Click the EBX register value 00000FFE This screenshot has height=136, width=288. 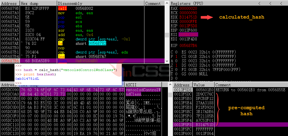tap(188, 22)
